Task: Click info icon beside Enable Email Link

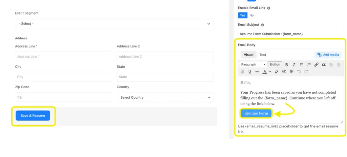Action: click(269, 8)
